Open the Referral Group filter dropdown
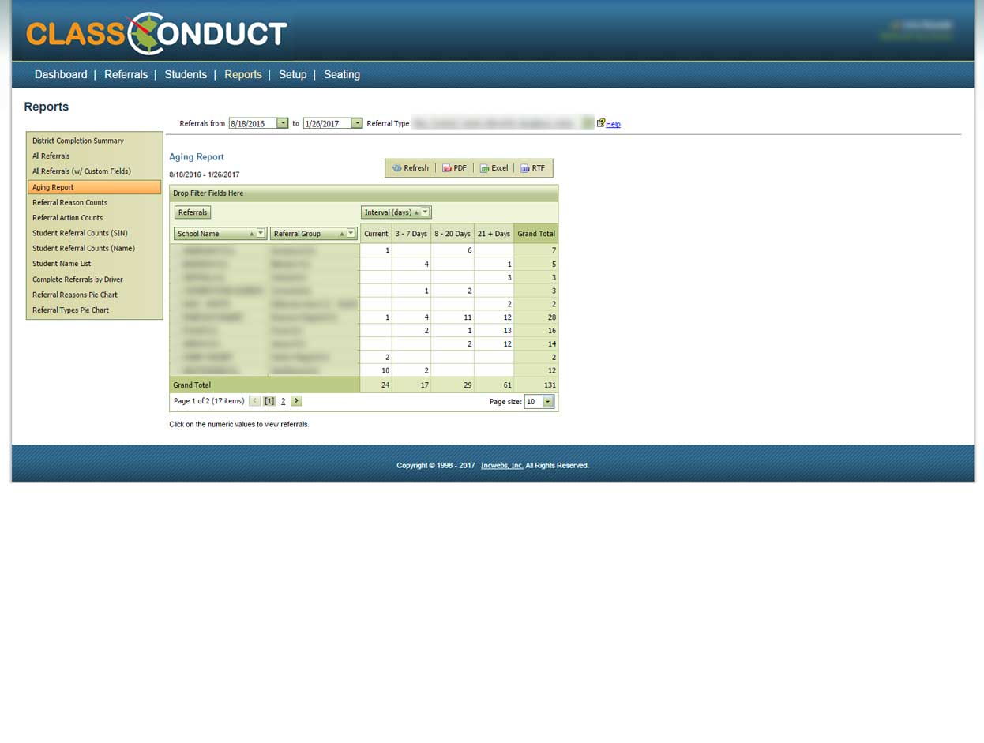The height and width of the screenshot is (743, 984). (x=351, y=234)
